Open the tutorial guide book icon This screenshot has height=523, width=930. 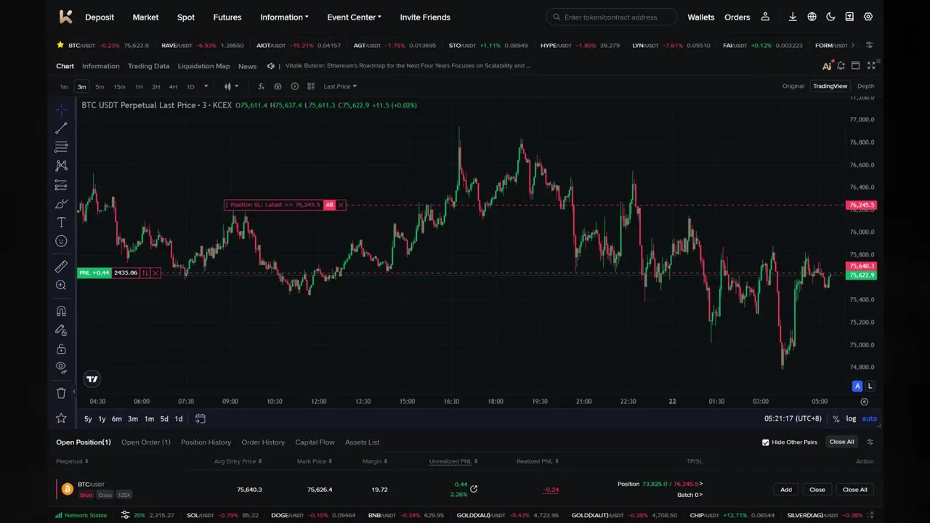point(849,17)
